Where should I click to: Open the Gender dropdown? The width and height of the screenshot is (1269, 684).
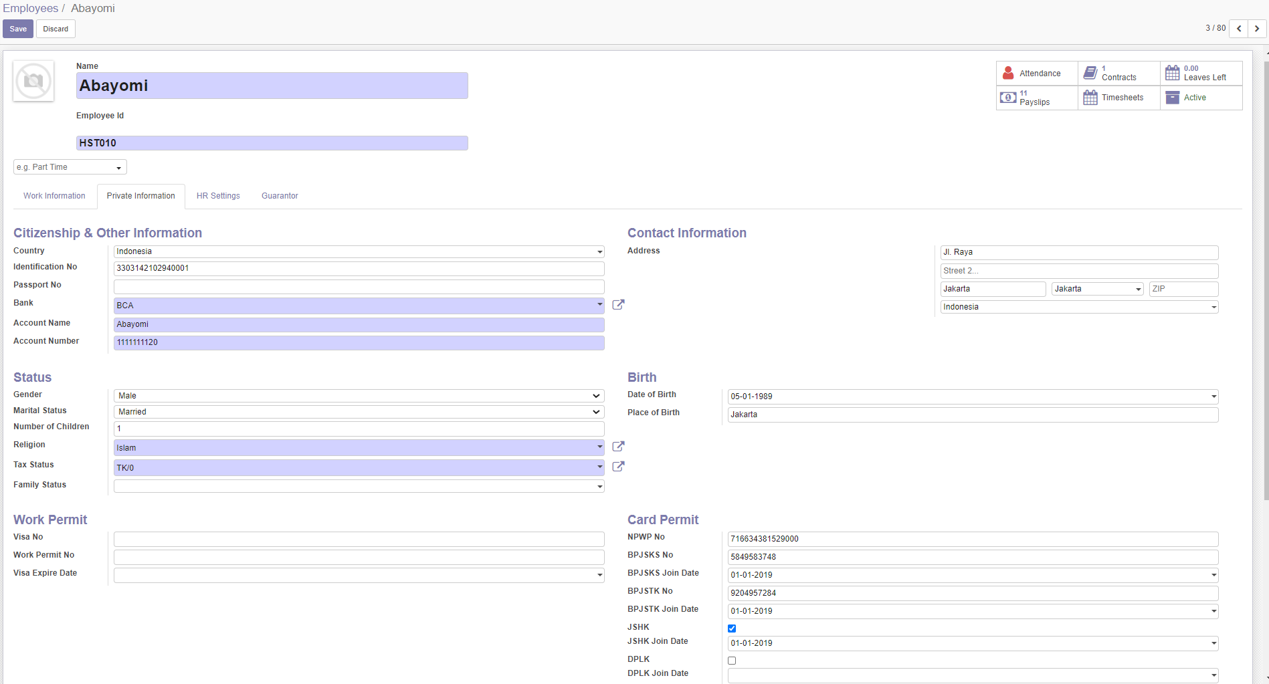pyautogui.click(x=359, y=396)
